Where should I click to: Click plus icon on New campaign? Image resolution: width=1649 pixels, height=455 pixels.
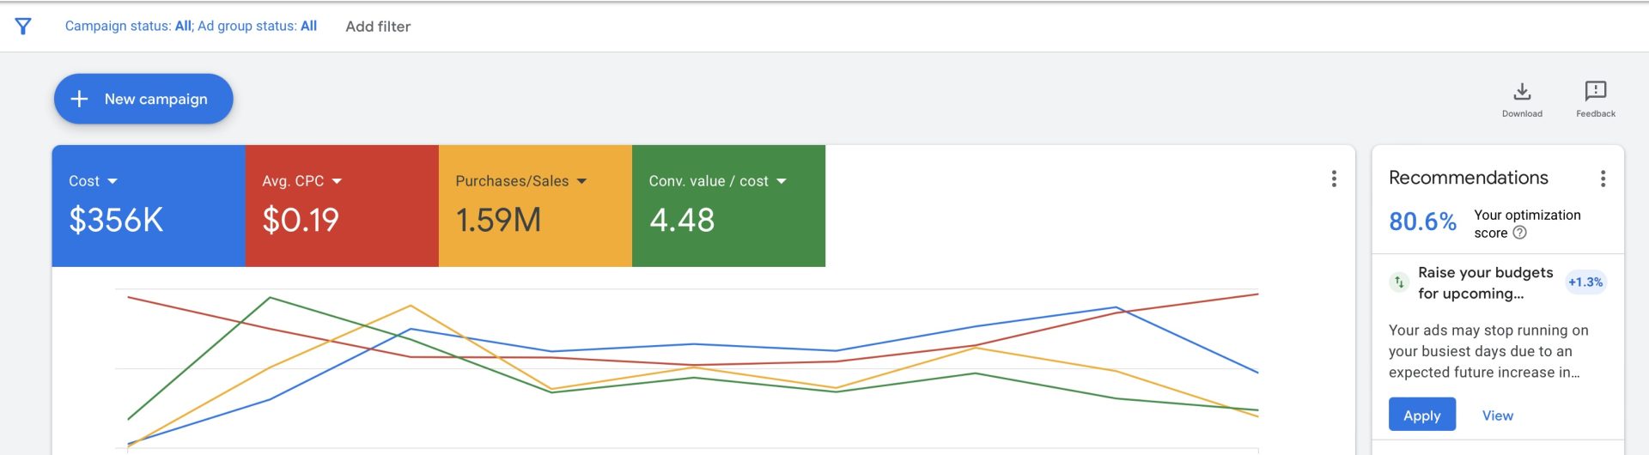tap(79, 99)
